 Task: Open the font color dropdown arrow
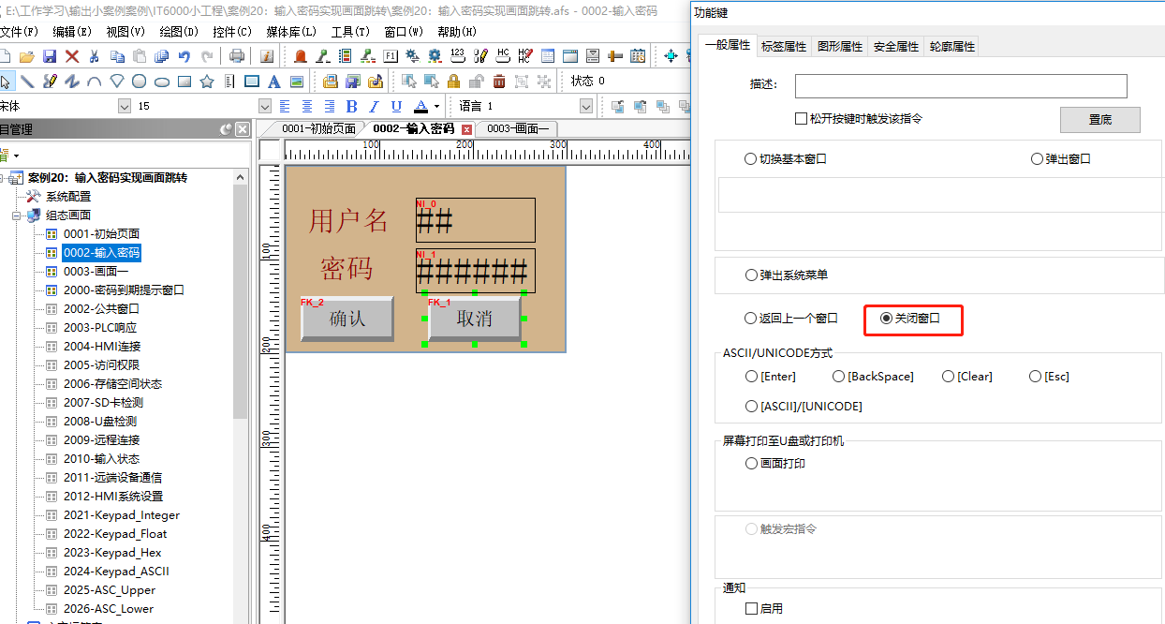pyautogui.click(x=436, y=106)
